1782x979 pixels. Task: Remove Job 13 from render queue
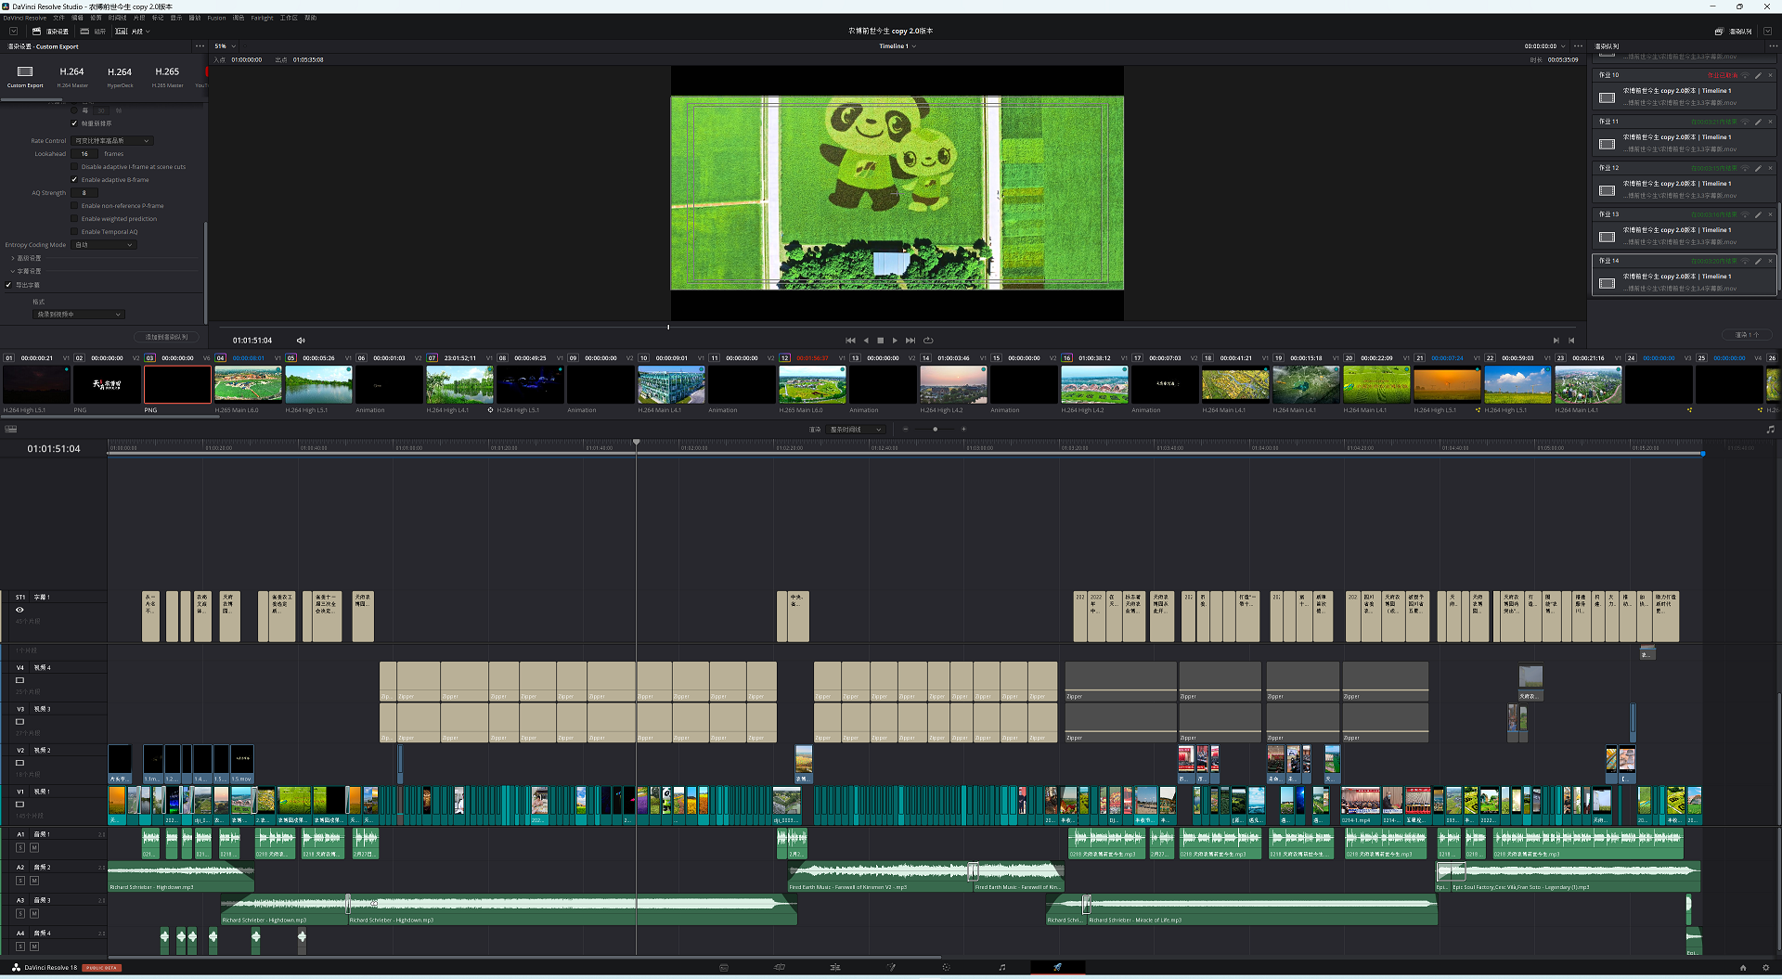[1770, 214]
